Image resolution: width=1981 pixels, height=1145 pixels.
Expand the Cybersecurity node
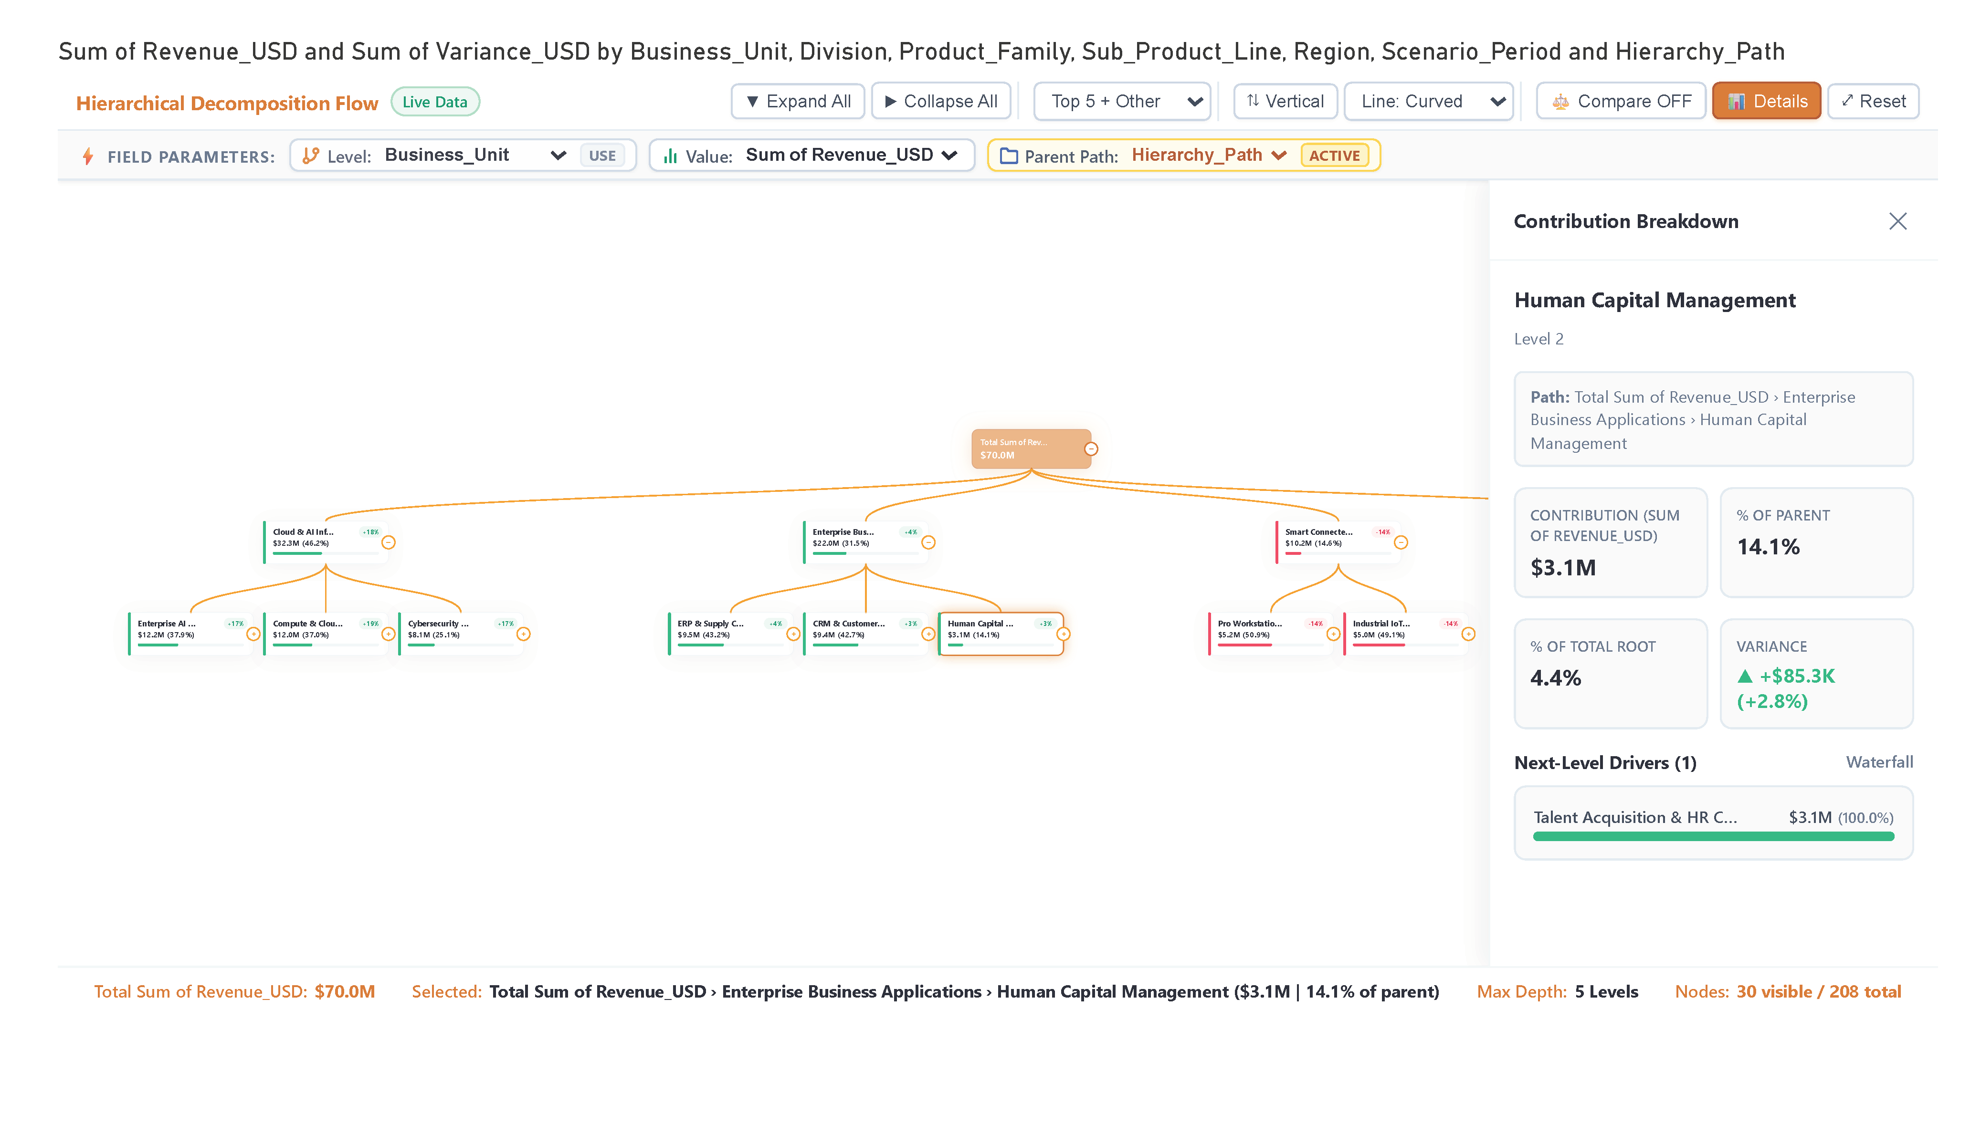524,634
